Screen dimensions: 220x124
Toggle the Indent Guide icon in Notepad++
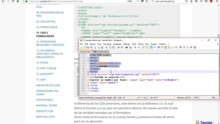pyautogui.click(x=158, y=48)
